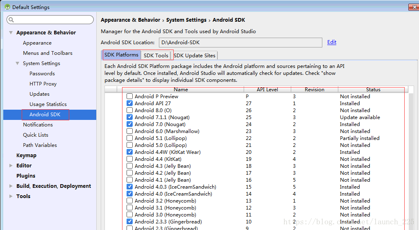The width and height of the screenshot is (419, 230).
Task: Open the Keymap settings
Action: [26, 156]
